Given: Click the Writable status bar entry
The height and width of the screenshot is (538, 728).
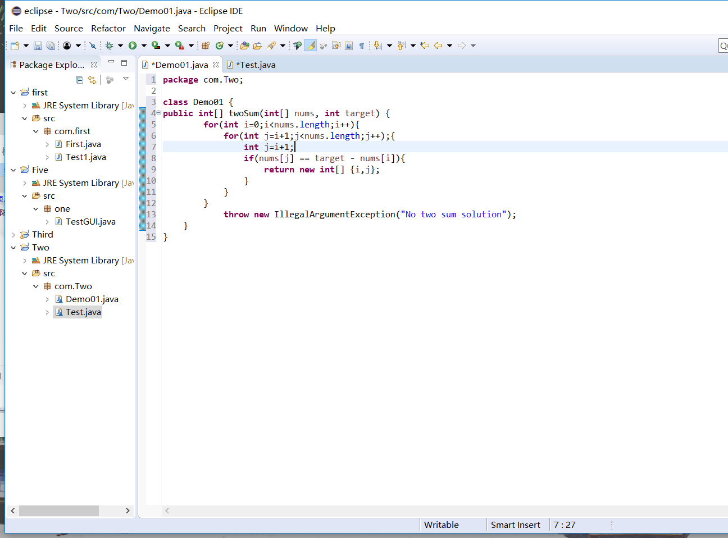Looking at the screenshot, I should pyautogui.click(x=442, y=525).
